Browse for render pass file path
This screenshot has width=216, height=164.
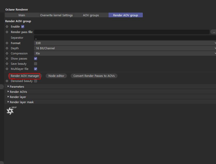click(213, 32)
